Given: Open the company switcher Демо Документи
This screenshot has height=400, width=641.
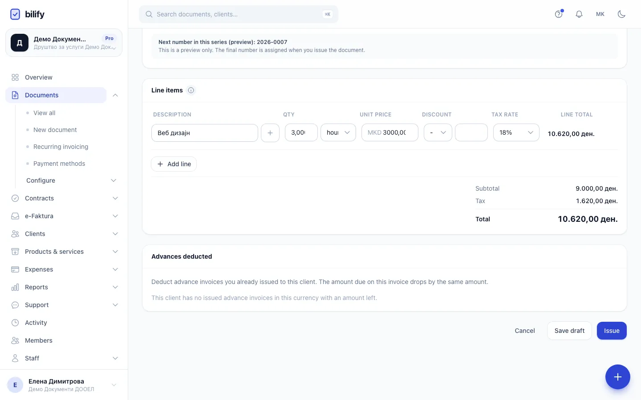Looking at the screenshot, I should point(64,43).
